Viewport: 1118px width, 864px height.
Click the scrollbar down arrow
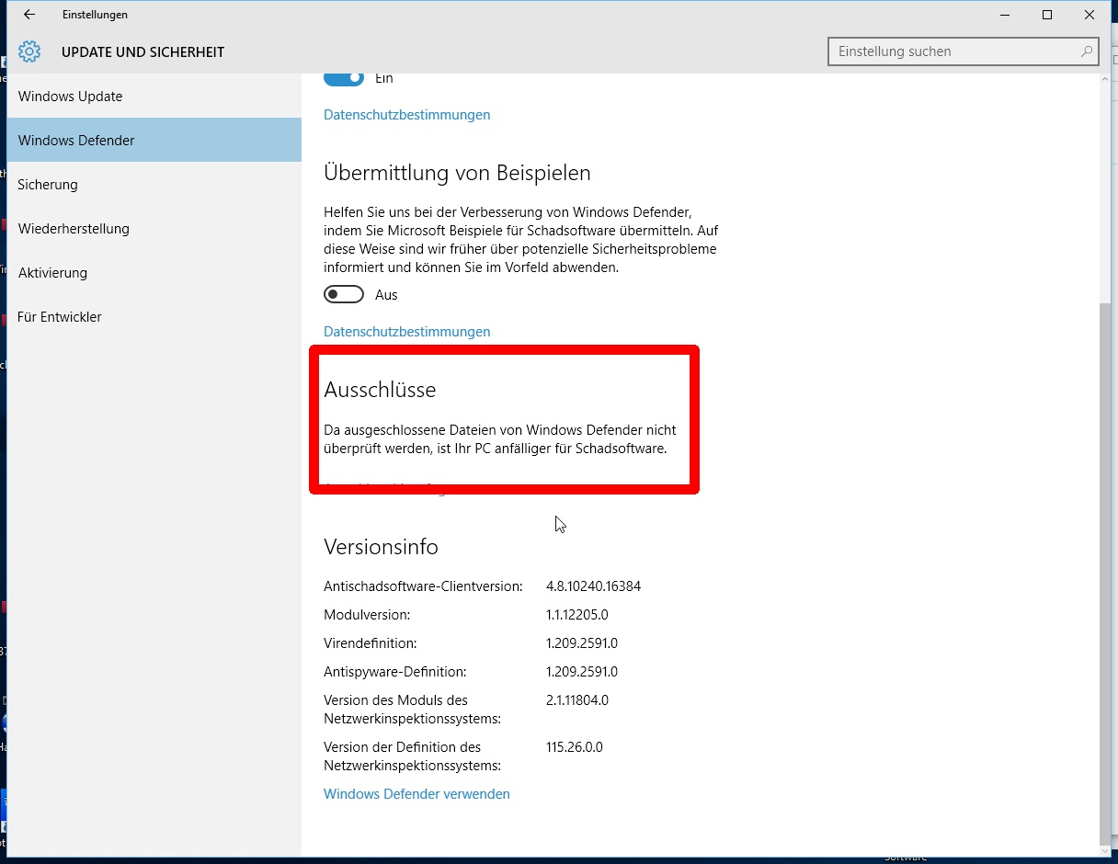(1105, 849)
